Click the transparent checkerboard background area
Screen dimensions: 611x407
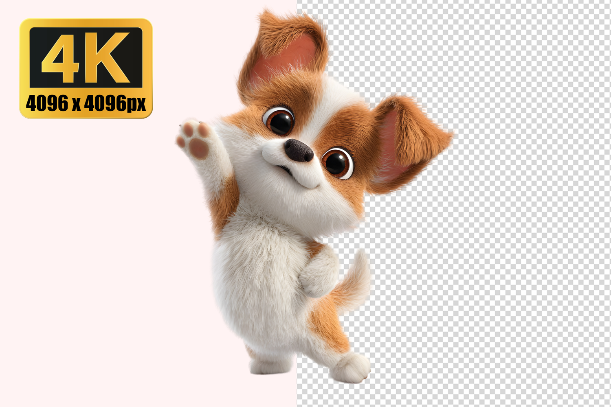509,265
